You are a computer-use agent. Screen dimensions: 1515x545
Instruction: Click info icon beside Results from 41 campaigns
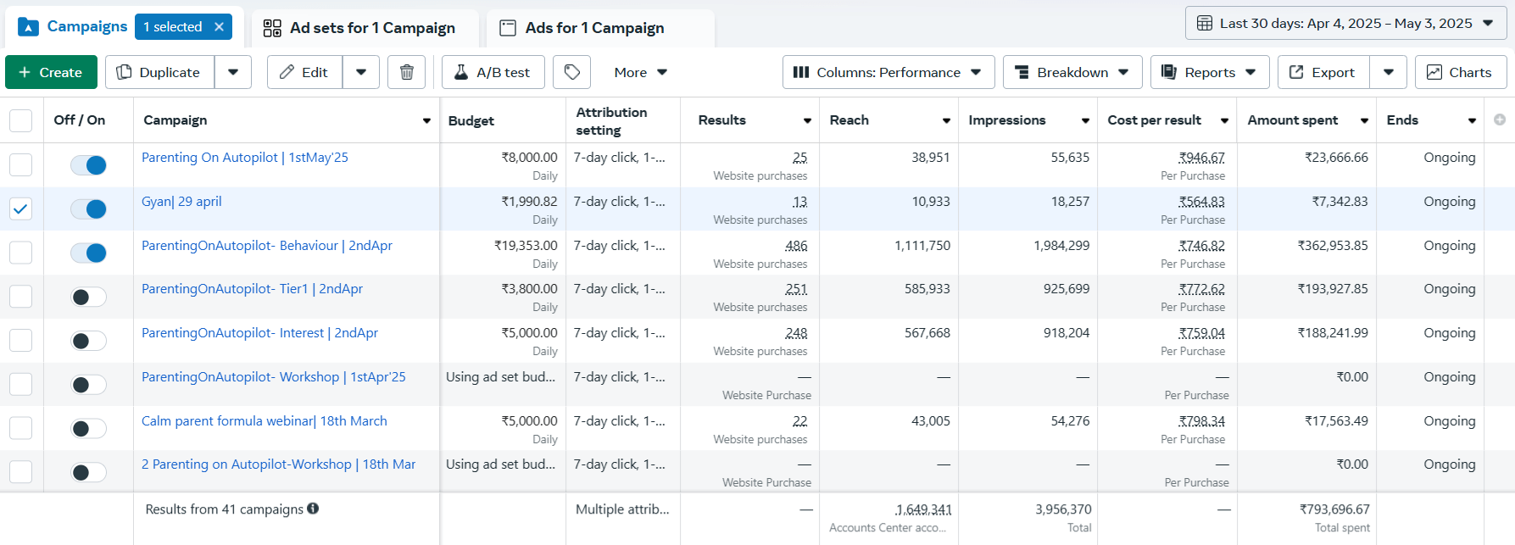click(x=313, y=509)
